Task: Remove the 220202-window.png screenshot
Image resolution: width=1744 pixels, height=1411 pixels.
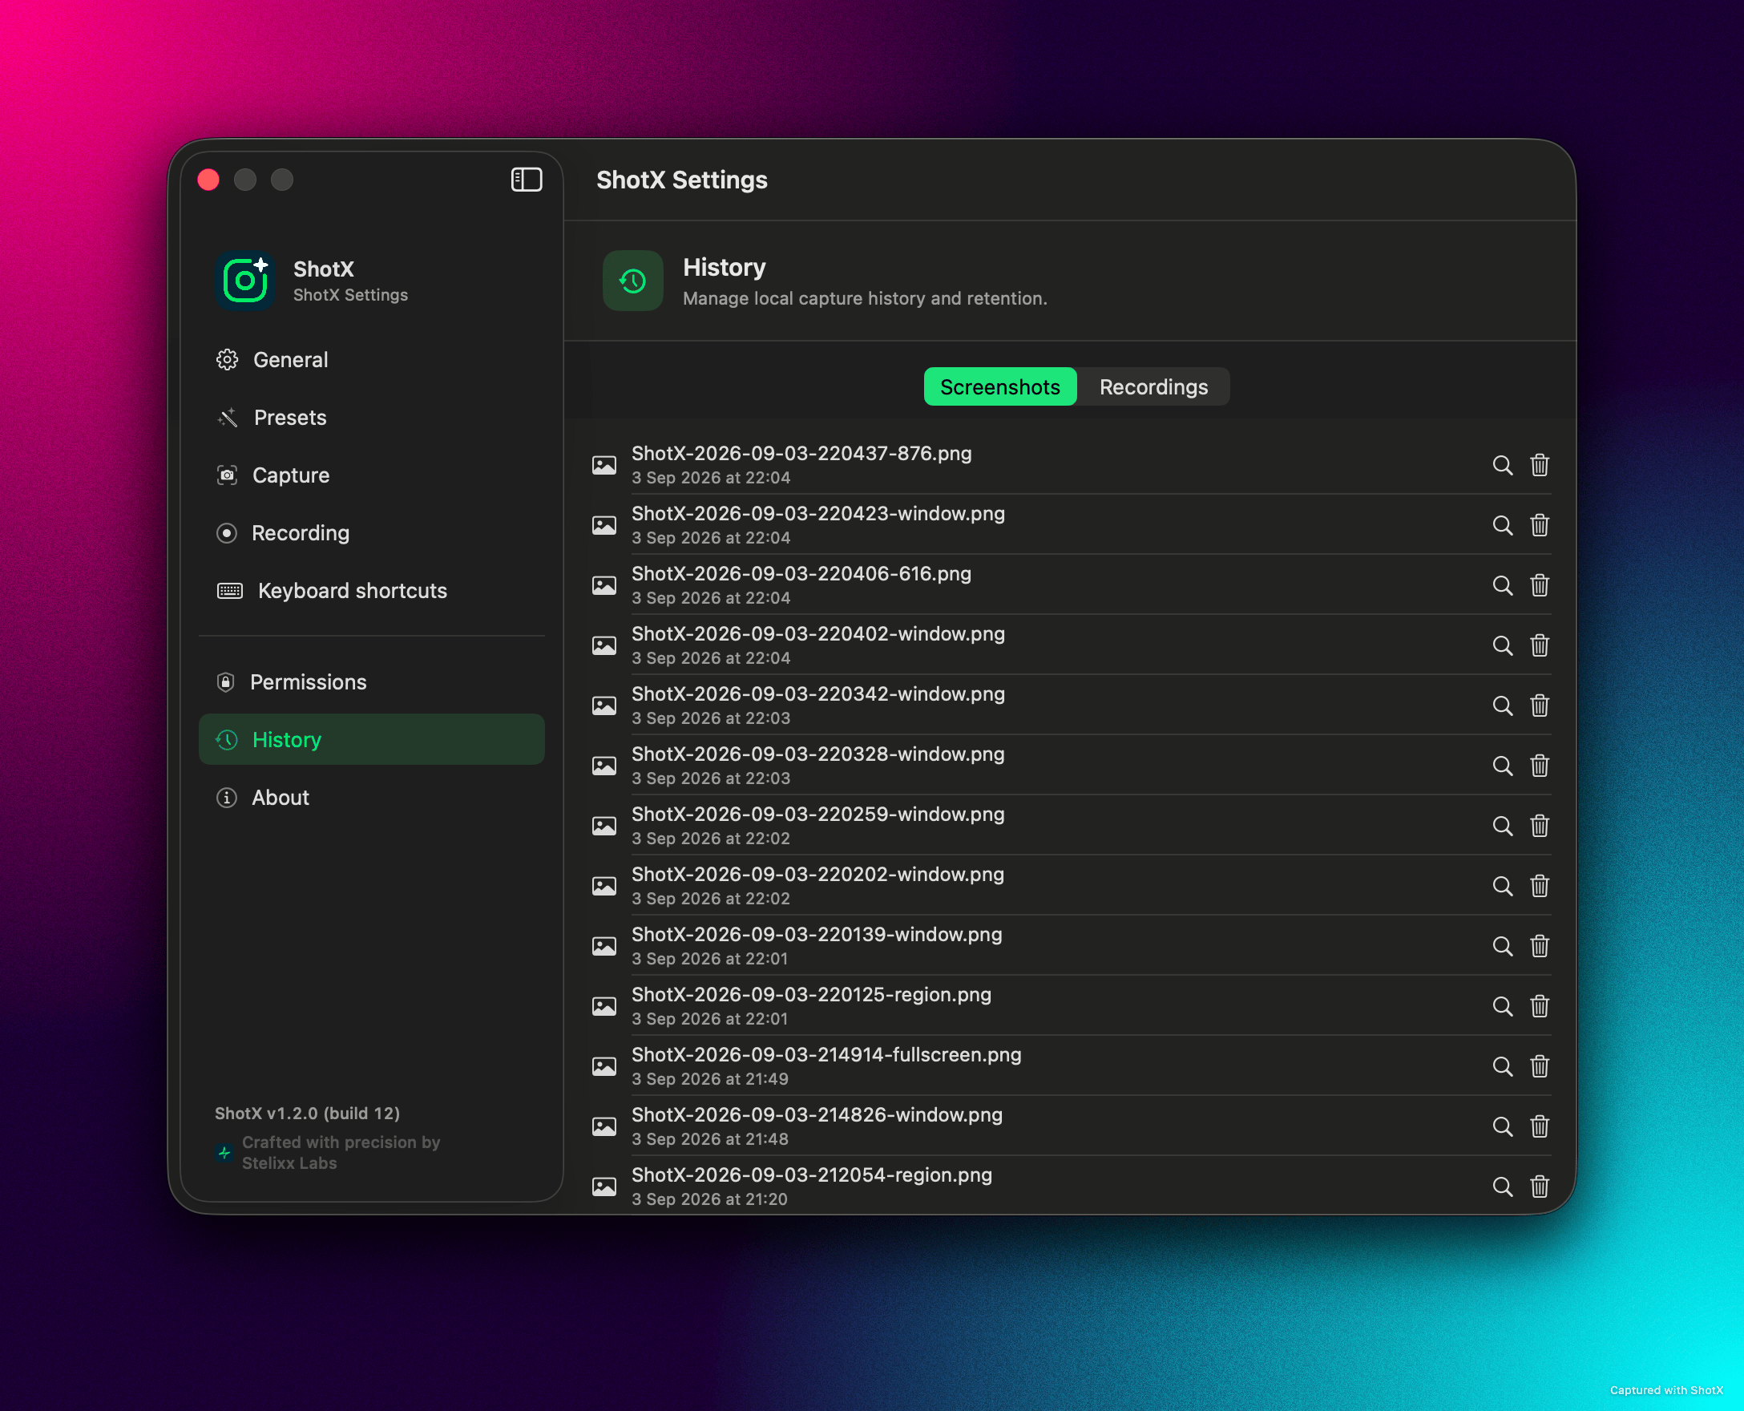Action: (x=1539, y=886)
